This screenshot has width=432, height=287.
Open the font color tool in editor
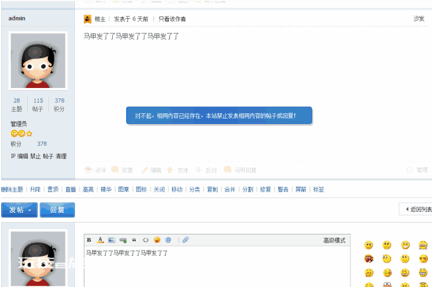click(x=100, y=240)
